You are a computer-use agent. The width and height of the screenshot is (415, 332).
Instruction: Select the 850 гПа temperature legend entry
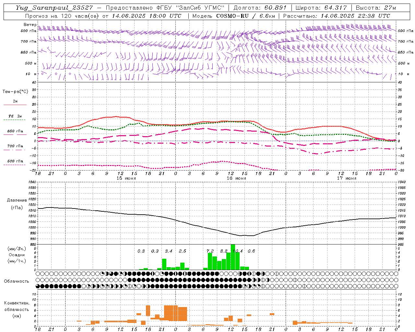click(x=15, y=131)
